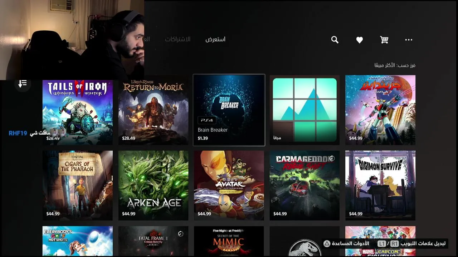Open the Grendizer robot game tile
This screenshot has width=458, height=257.
tap(380, 110)
